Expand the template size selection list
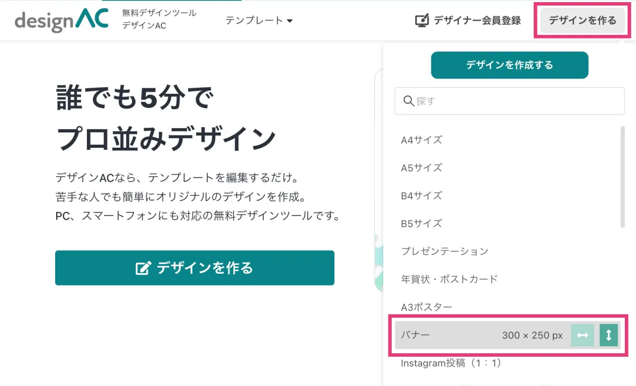This screenshot has height=386, width=636. [581, 21]
